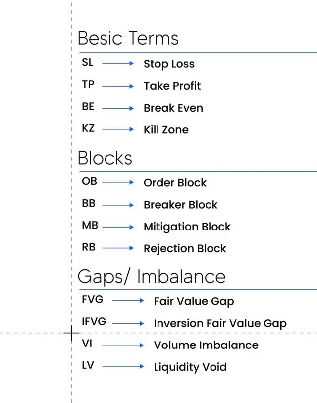Select the Gaps/ Imbalance heading
This screenshot has width=317, height=403.
click(152, 277)
